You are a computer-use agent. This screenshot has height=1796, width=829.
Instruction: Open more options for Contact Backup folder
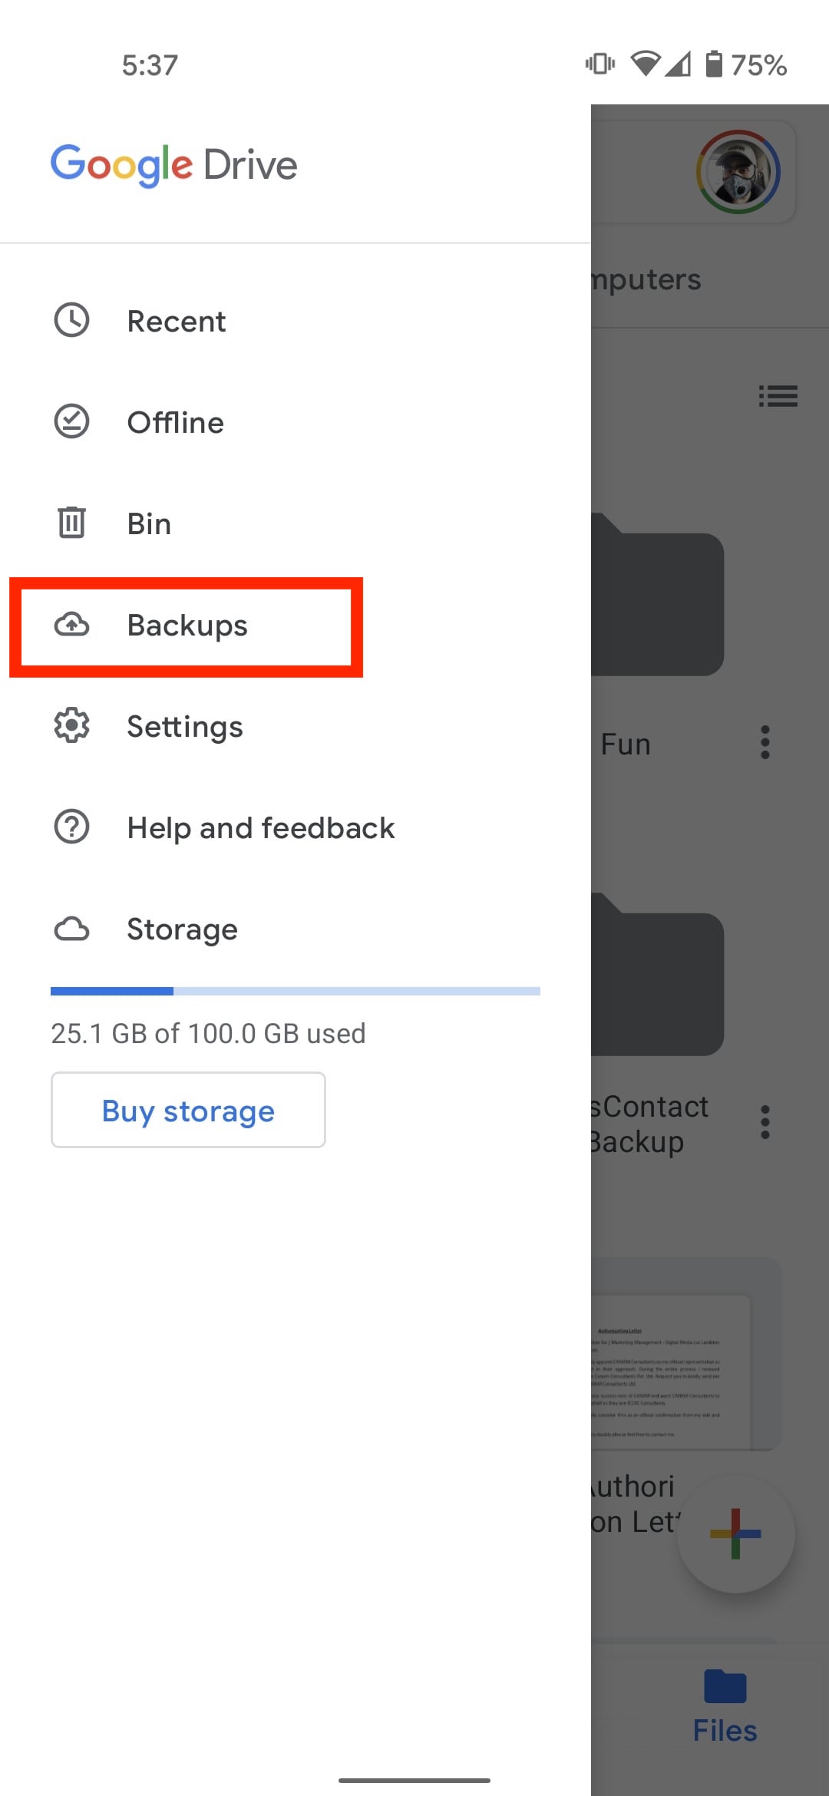click(765, 1122)
